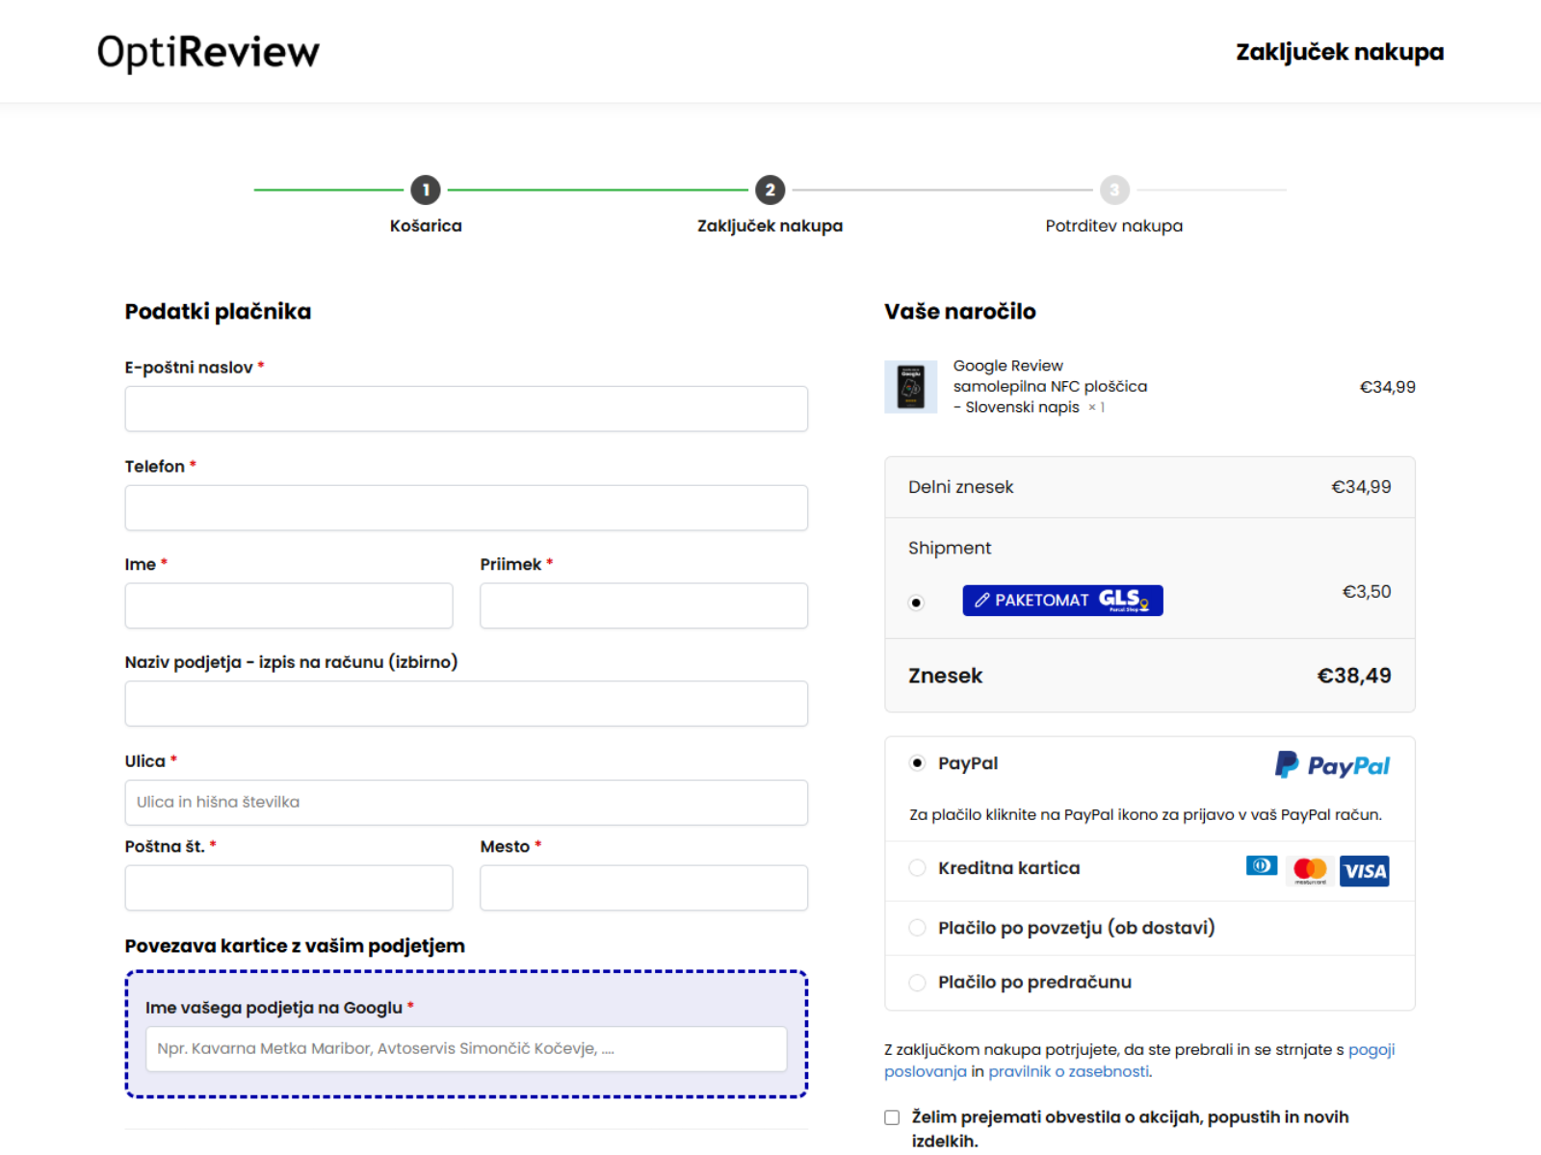This screenshot has width=1541, height=1155.
Task: Click the Mastercard icon
Action: (x=1310, y=870)
